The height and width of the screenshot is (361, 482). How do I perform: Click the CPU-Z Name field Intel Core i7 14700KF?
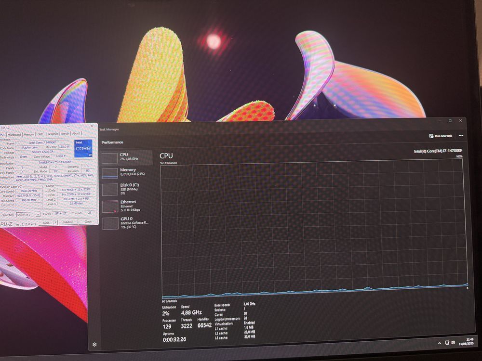click(43, 143)
